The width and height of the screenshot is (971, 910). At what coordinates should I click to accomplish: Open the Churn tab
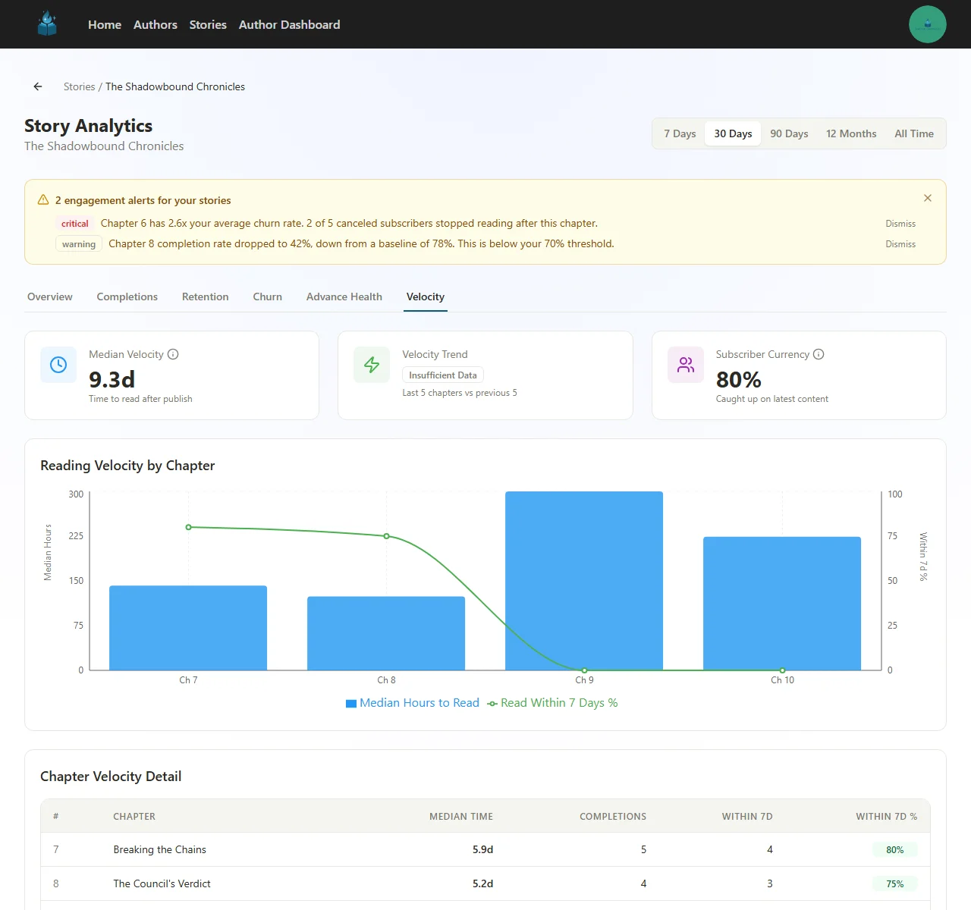click(x=267, y=297)
